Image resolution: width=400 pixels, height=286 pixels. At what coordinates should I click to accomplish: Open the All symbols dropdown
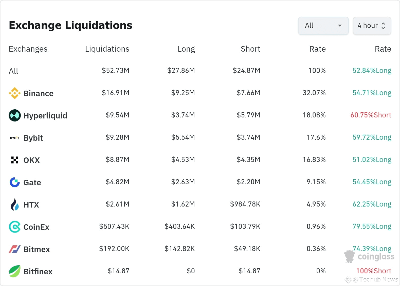323,26
